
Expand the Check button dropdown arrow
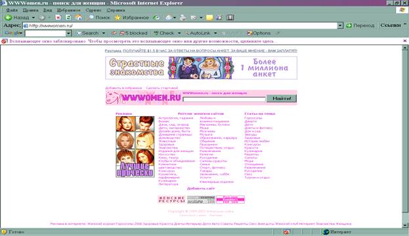coord(179,33)
